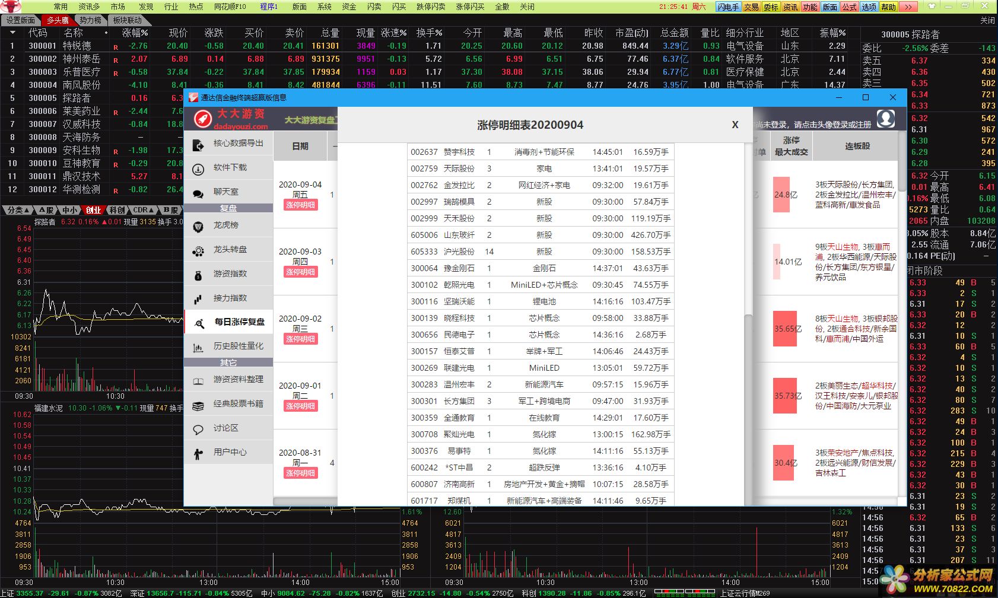Viewport: 998px width, 598px height.
Task: Select the 接力指数 bars icon
Action: pos(198,299)
